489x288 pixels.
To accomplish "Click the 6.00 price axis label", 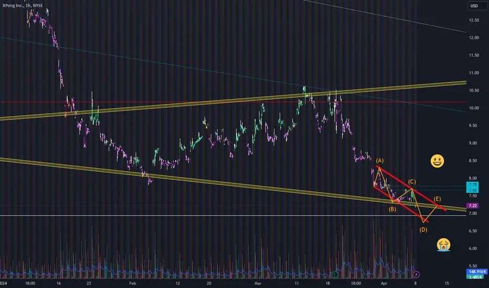I will (x=473, y=248).
